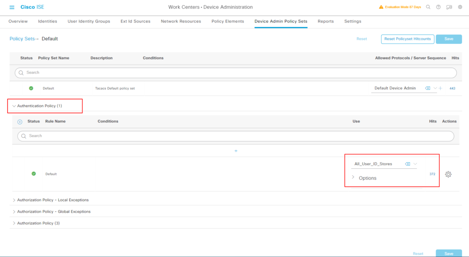The image size is (469, 257).
Task: Click the global search magnifier icon
Action: coord(428,7)
